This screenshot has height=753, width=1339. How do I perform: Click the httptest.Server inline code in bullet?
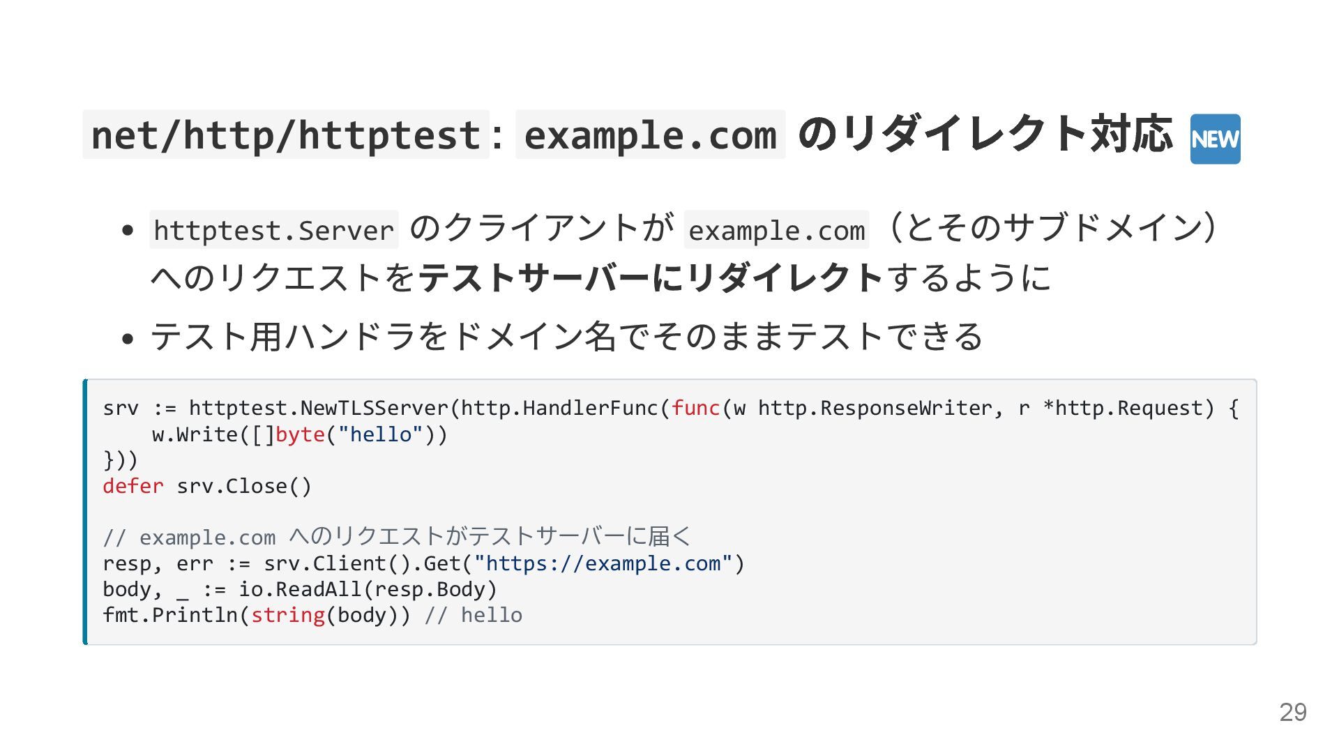tap(273, 230)
